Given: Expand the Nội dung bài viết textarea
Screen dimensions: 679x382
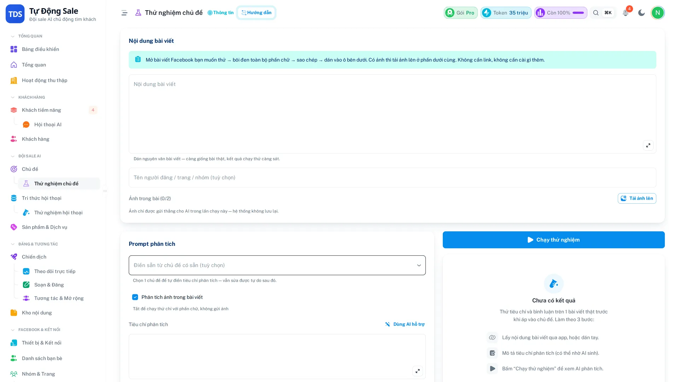Looking at the screenshot, I should (x=648, y=145).
